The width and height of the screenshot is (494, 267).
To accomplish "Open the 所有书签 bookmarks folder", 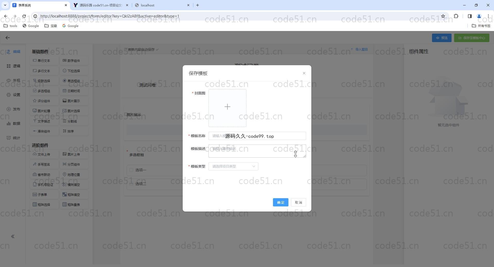I will pos(481,26).
